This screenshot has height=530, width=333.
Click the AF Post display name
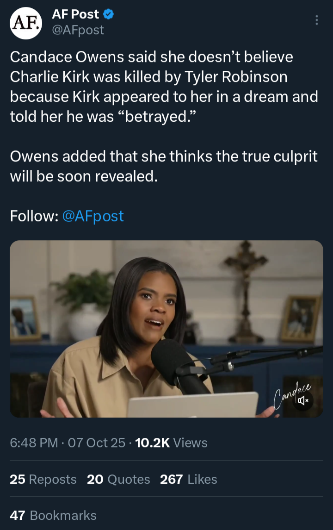coord(75,14)
